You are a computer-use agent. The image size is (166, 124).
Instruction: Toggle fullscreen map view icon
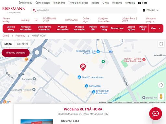[x=161, y=44]
